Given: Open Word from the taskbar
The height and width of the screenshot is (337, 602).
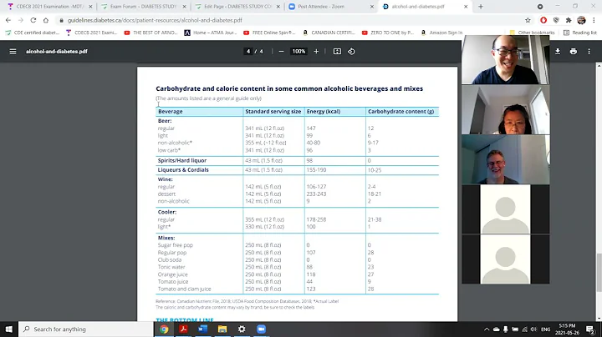Looking at the screenshot, I should point(202,329).
